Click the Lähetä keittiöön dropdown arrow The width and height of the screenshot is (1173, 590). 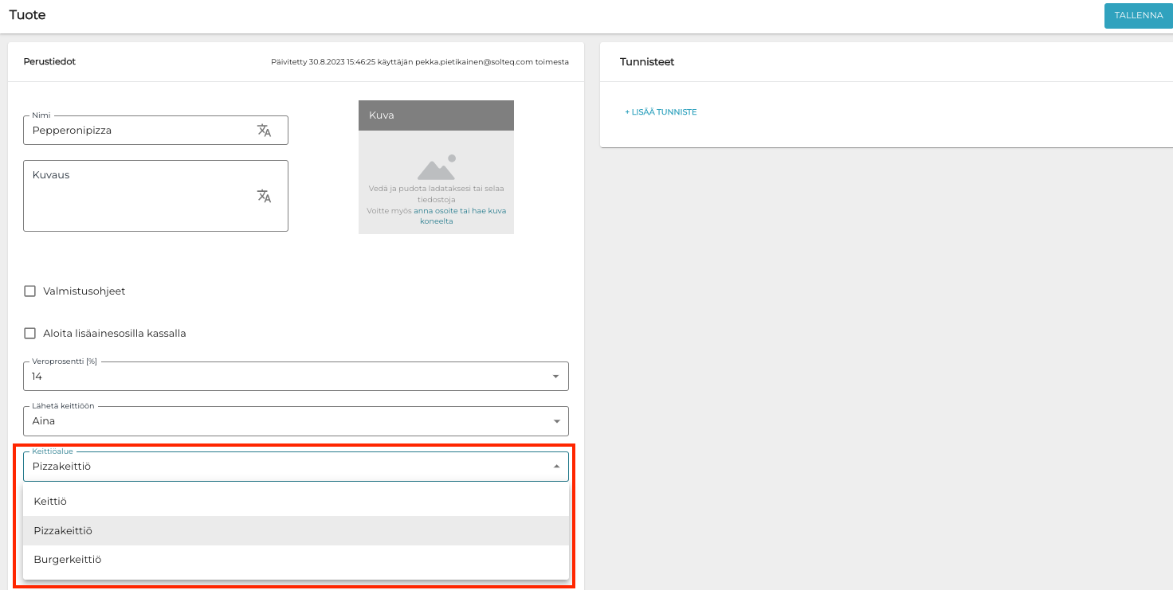tap(555, 421)
